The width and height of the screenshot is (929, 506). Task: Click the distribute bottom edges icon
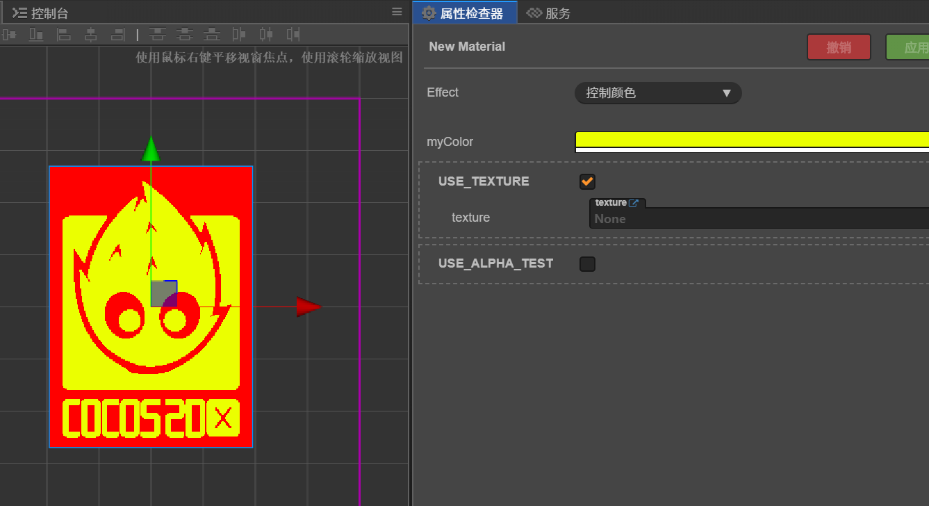tap(212, 34)
